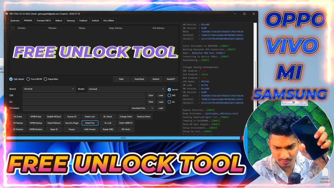Click the Orange State button
334x188 pixels.
pyautogui.click(x=126, y=117)
